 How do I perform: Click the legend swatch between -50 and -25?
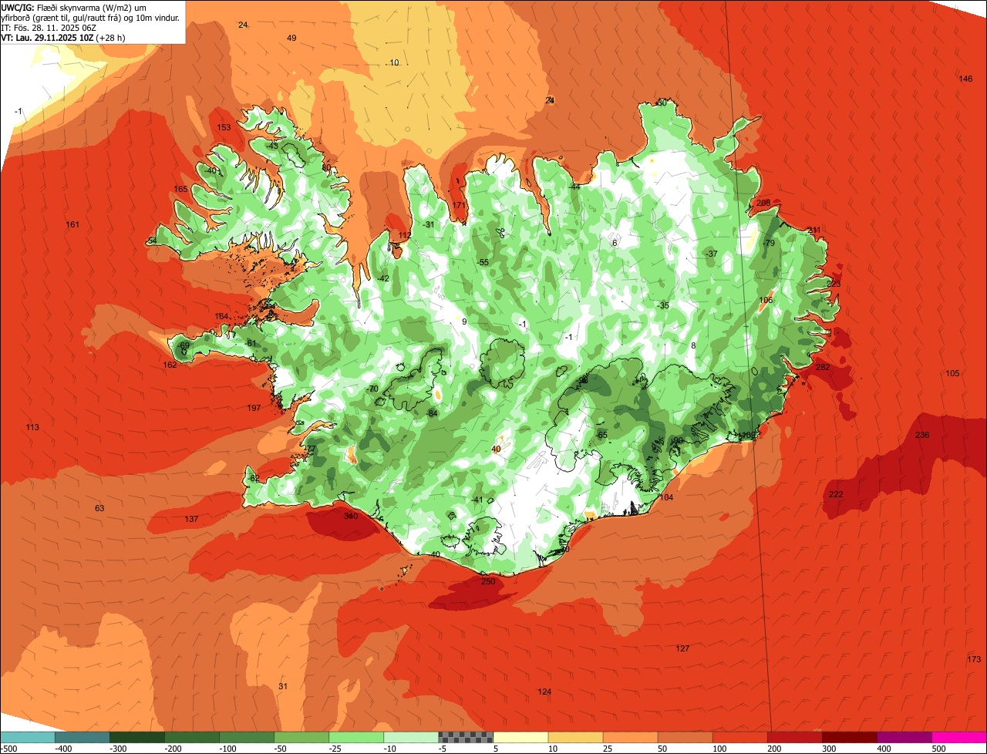[301, 737]
